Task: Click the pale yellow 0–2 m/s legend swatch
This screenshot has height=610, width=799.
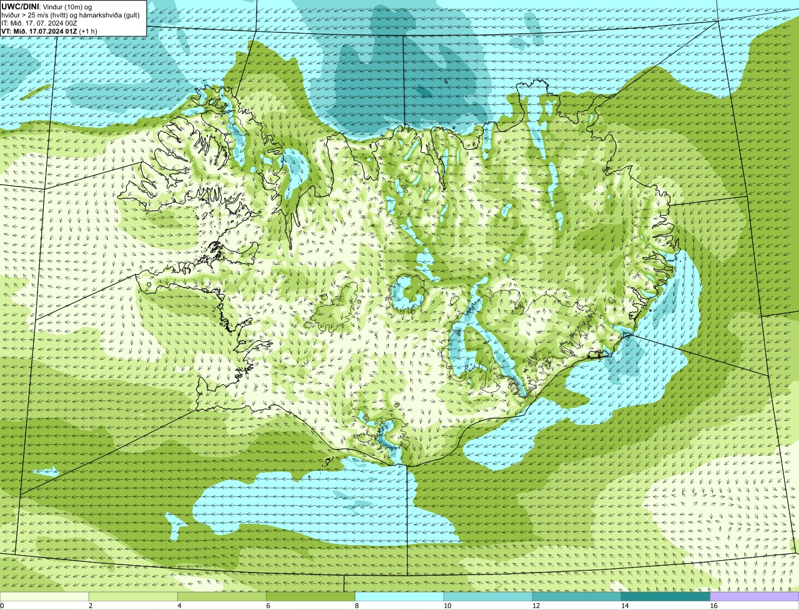Action: 44,596
